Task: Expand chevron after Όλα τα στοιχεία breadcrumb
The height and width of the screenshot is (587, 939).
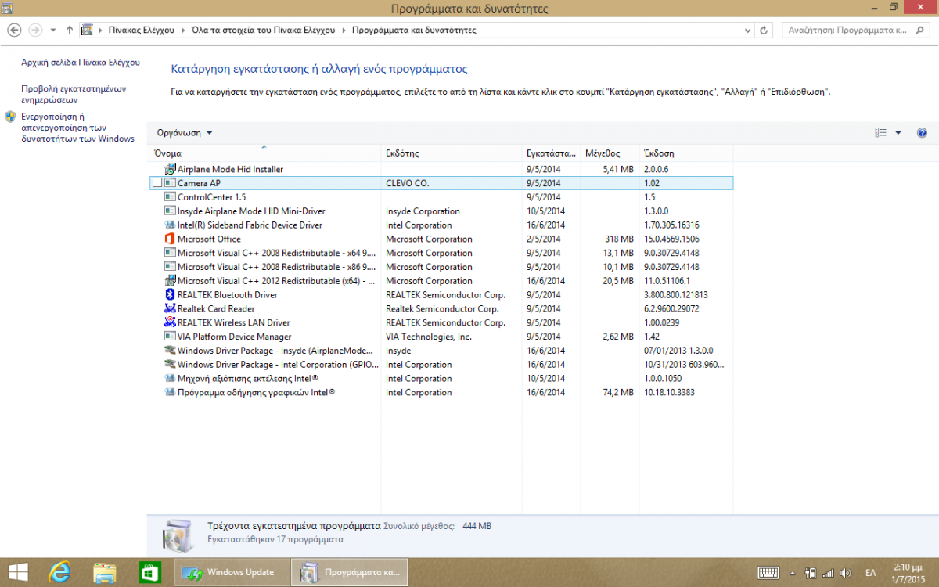Action: point(344,31)
